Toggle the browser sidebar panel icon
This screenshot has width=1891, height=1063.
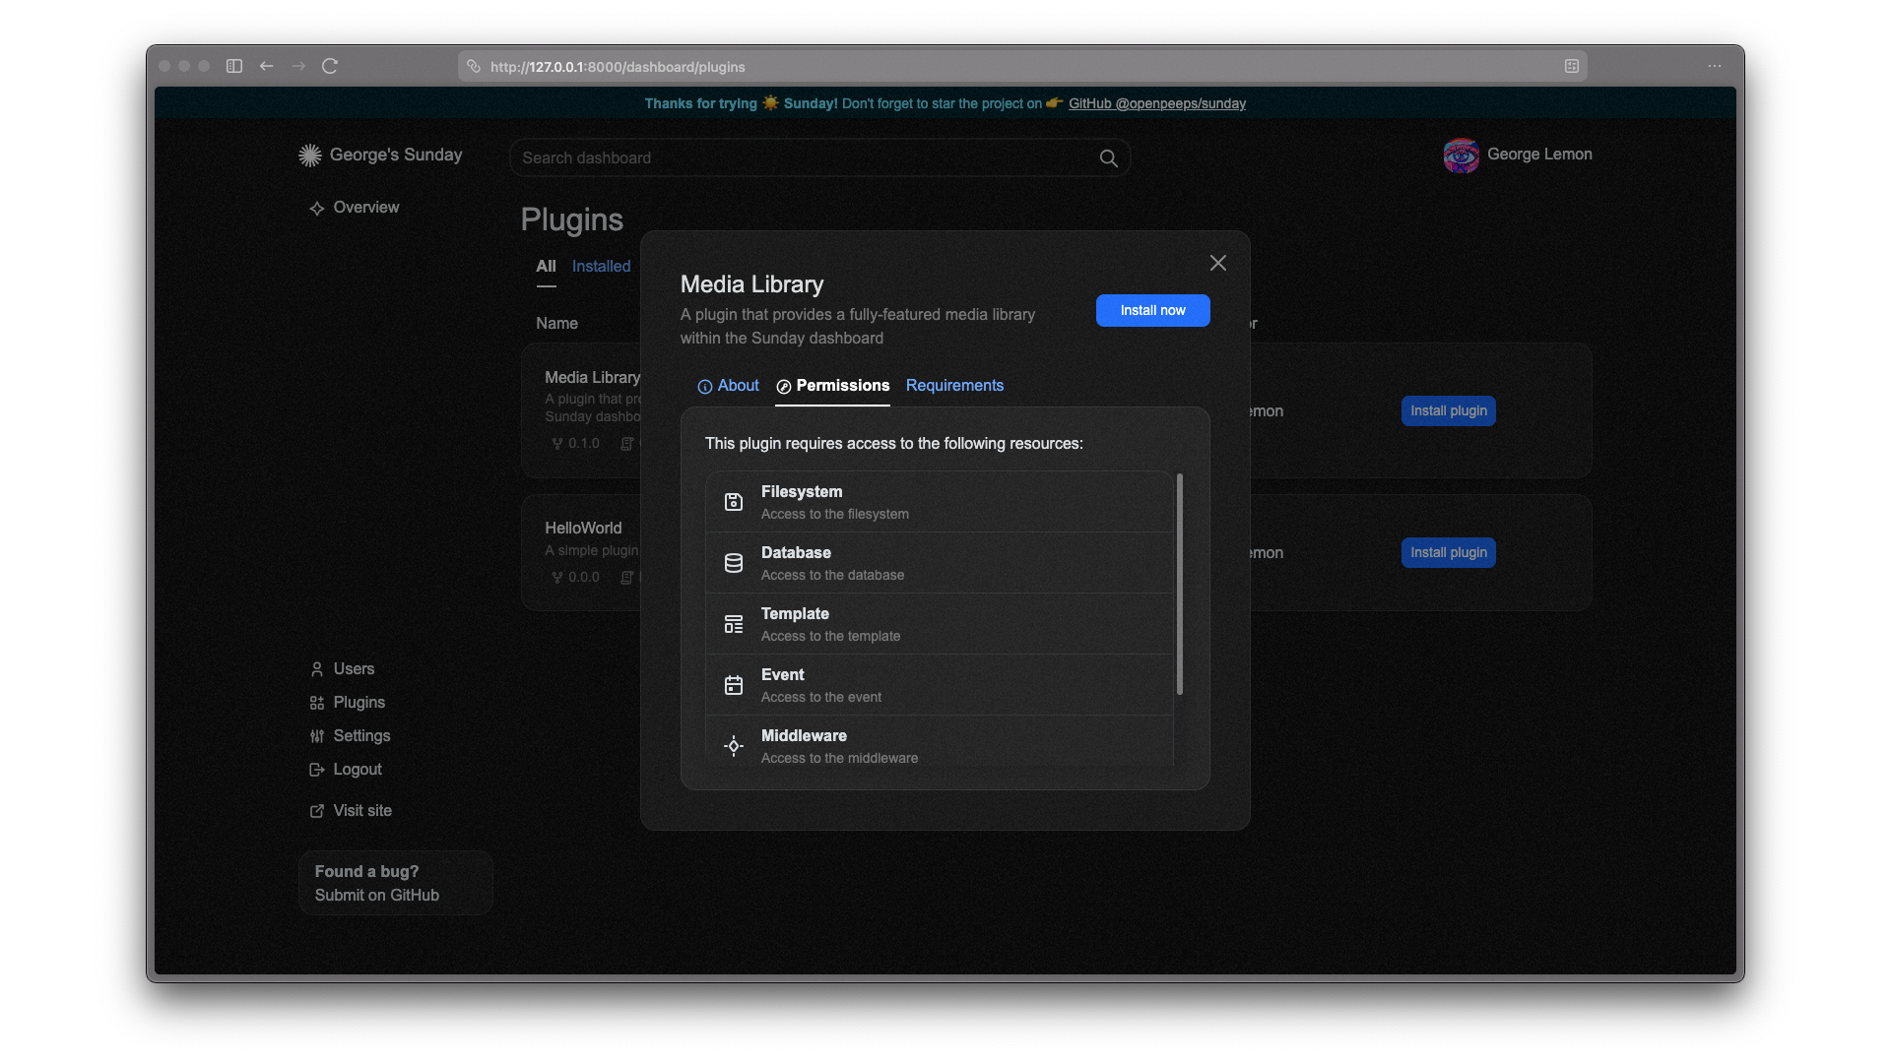point(234,66)
